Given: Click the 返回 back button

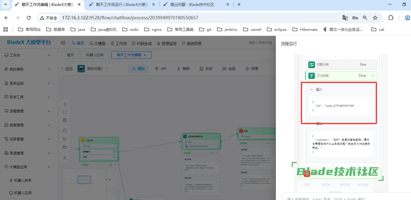Looking at the screenshot, I should click(x=67, y=69).
